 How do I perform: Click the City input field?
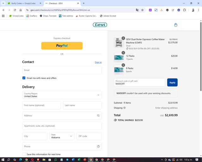click(35, 136)
